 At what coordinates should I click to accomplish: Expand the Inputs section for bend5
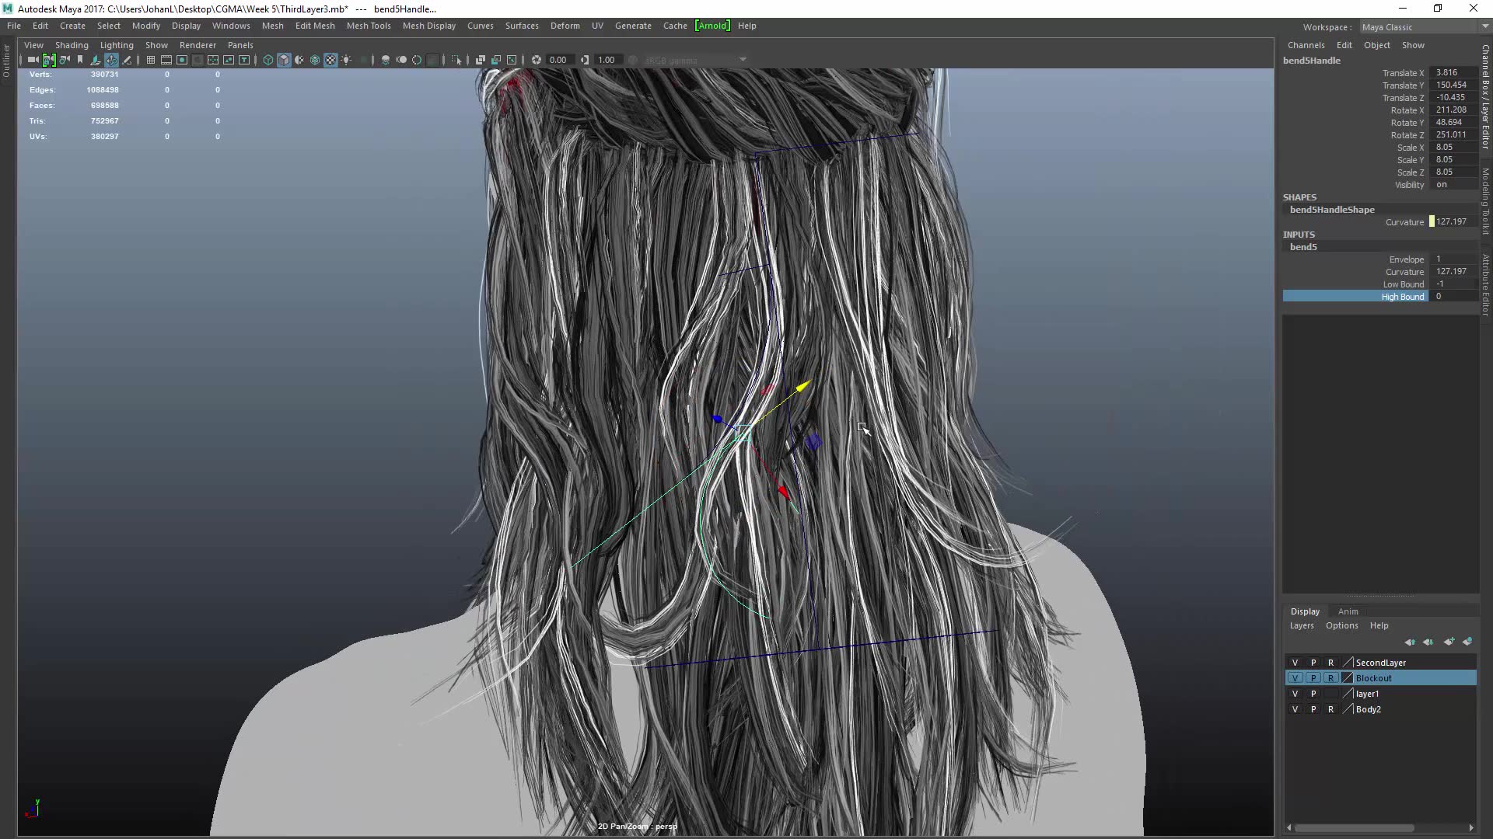(x=1304, y=247)
